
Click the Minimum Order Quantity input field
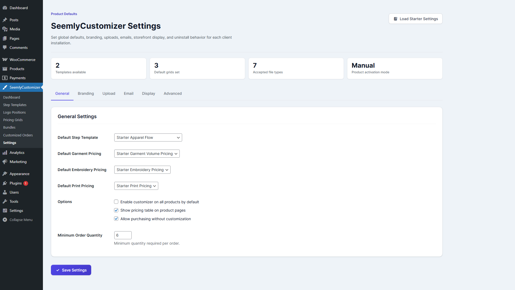click(x=123, y=235)
